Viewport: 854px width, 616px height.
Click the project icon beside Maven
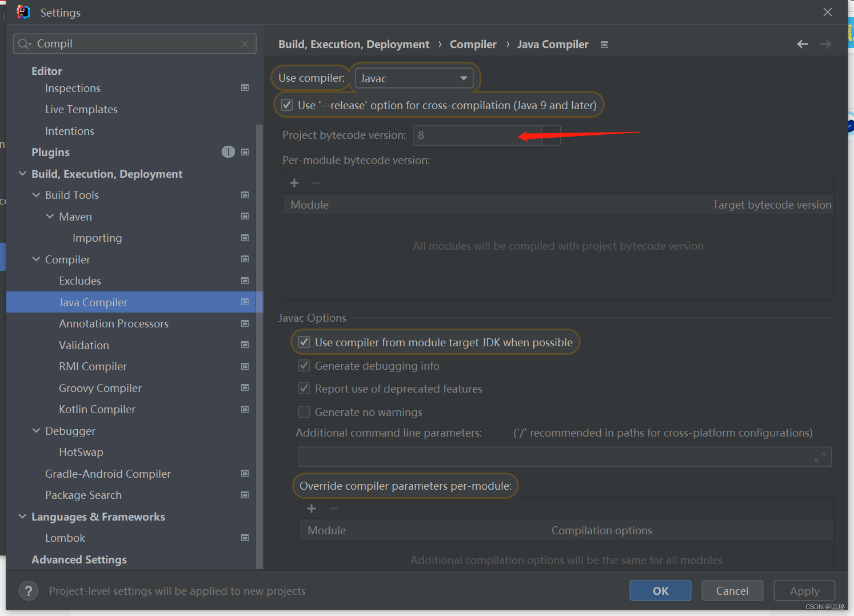click(245, 216)
